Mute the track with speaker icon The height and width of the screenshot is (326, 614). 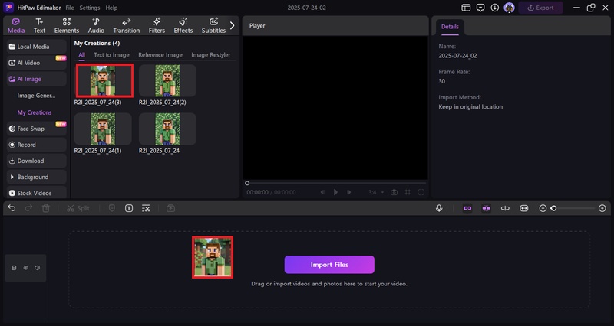click(37, 268)
